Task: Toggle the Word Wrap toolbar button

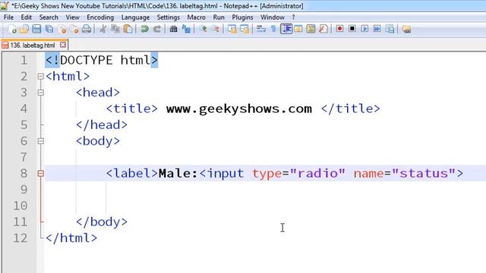Action: tap(261, 29)
